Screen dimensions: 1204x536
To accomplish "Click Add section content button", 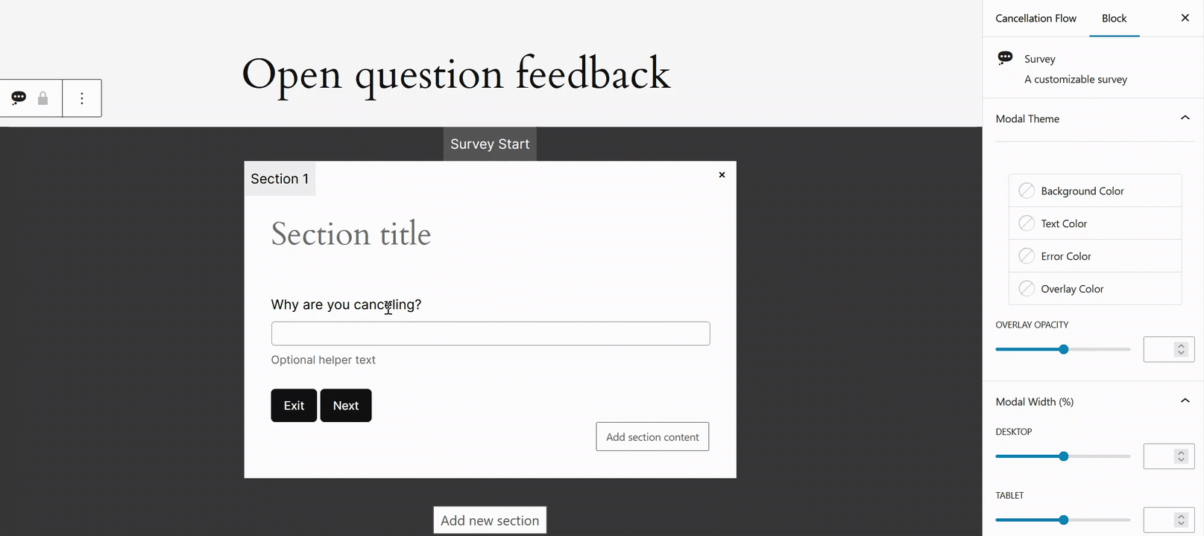I will 652,437.
